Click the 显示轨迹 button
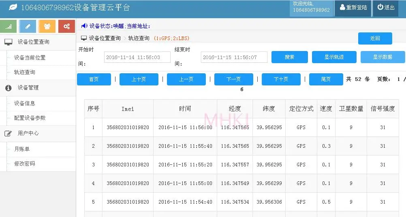This screenshot has height=217, width=406. tap(334, 57)
